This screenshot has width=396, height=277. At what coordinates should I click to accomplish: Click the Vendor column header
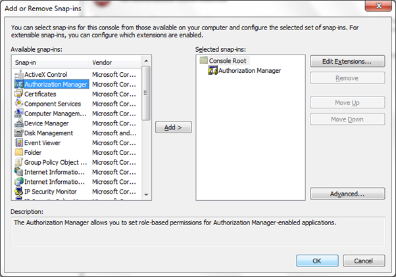coord(115,62)
